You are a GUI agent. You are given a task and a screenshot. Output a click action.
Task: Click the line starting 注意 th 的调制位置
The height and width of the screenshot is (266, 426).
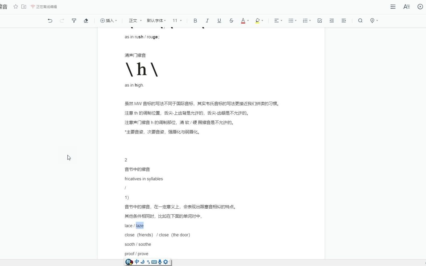(x=187, y=113)
